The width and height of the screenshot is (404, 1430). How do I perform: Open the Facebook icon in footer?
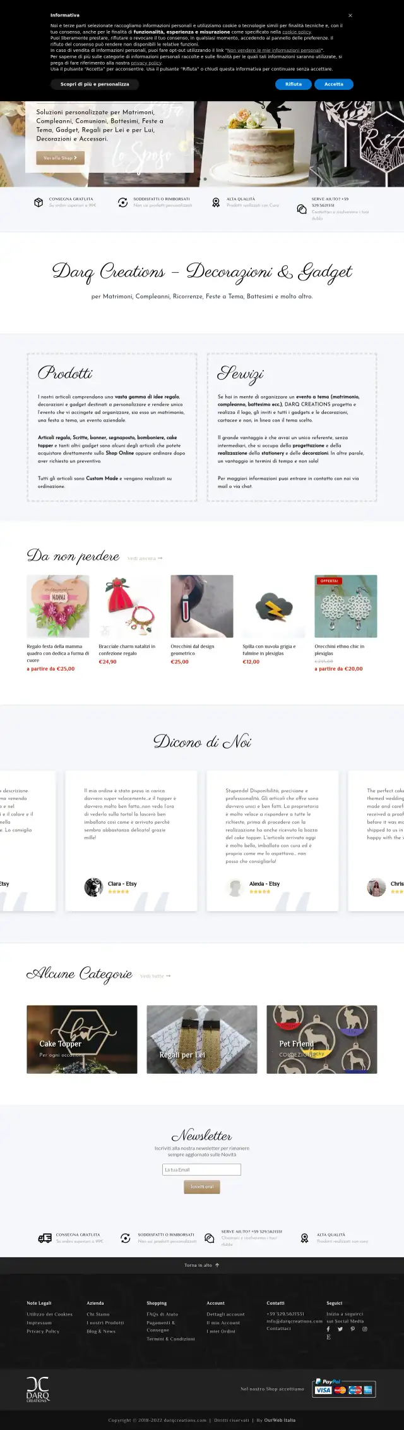328,1329
